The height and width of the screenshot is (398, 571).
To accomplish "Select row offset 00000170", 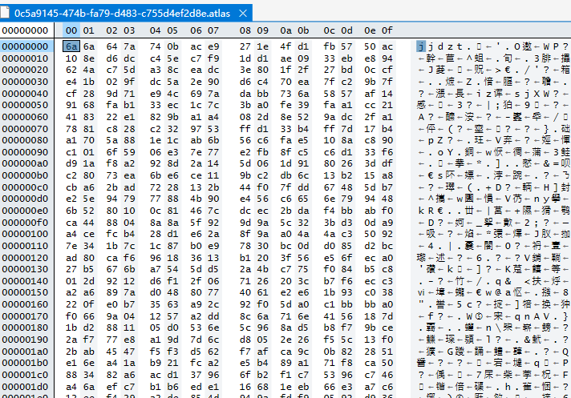I will point(25,316).
